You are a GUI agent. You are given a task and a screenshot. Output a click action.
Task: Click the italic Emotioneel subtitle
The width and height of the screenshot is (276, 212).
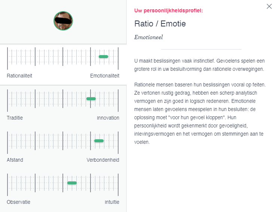pyautogui.click(x=148, y=37)
